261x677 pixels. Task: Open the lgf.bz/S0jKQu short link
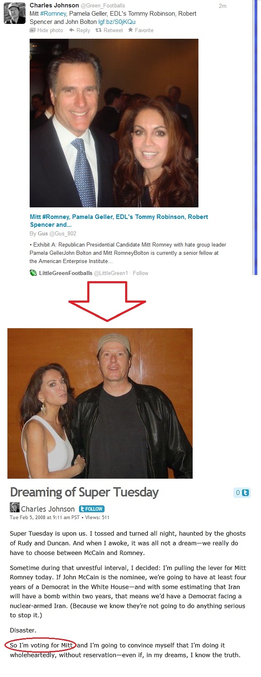[x=117, y=21]
